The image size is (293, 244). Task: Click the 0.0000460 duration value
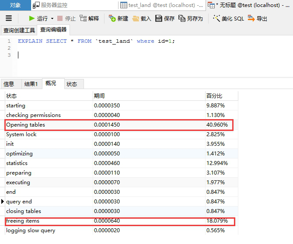pyautogui.click(x=107, y=163)
